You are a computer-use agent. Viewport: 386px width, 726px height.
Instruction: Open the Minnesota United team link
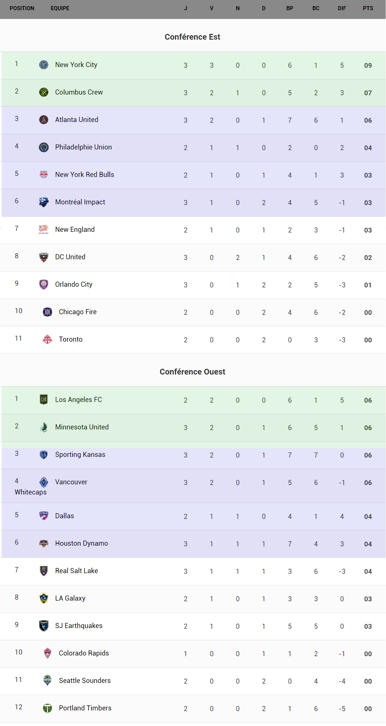pyautogui.click(x=82, y=427)
